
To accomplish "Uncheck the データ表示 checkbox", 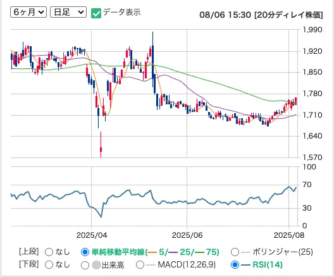I will coord(96,13).
